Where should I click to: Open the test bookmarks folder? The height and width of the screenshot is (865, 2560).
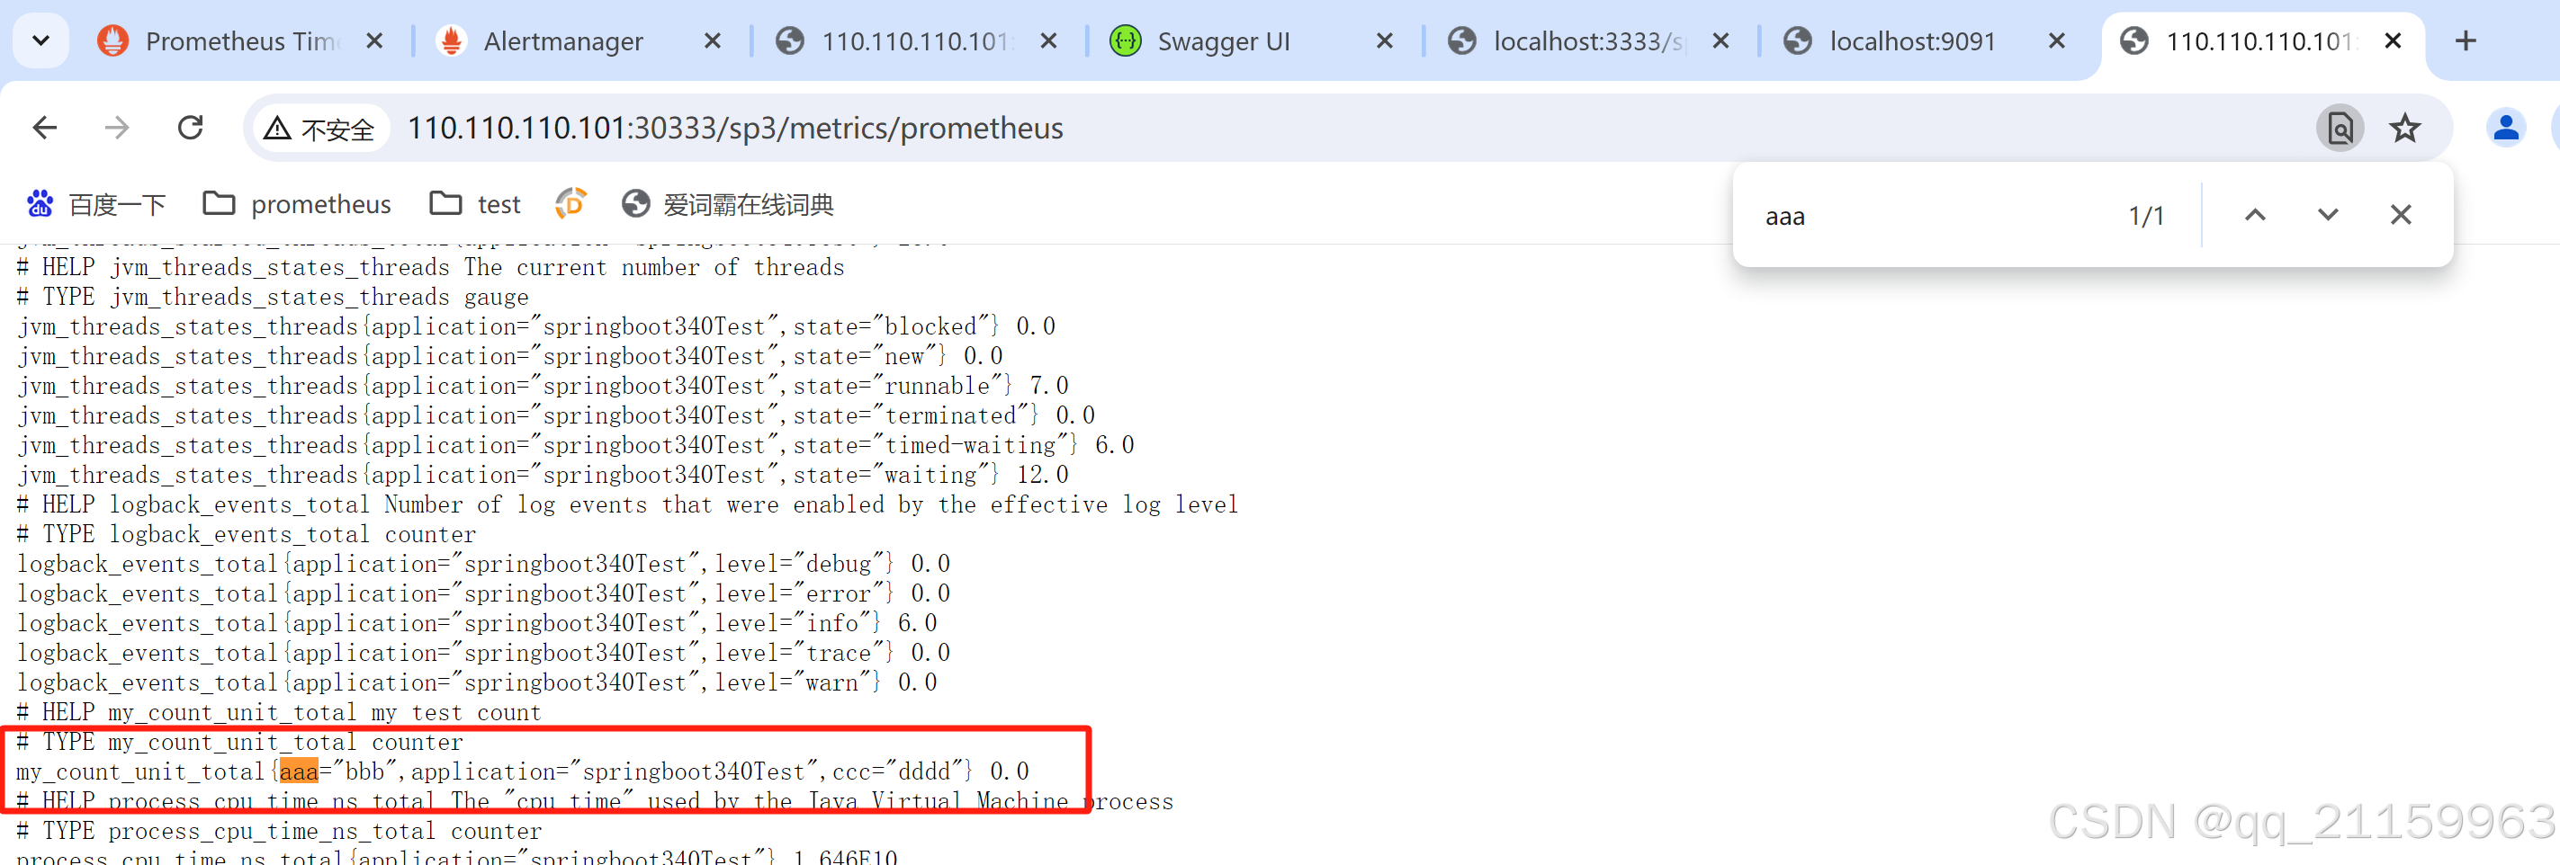tap(475, 205)
